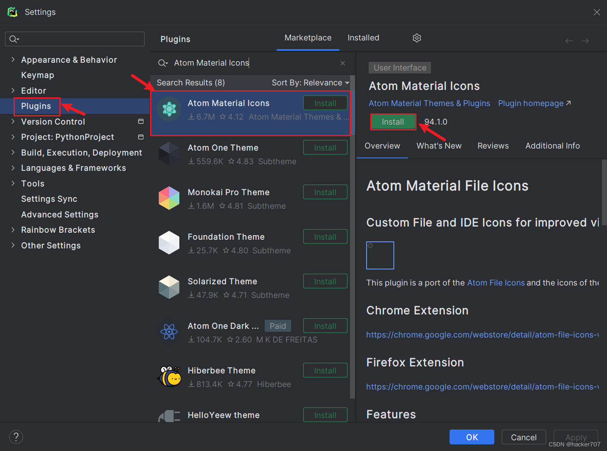Click the Atom One Theme plugin icon
This screenshot has width=607, height=451.
(169, 153)
